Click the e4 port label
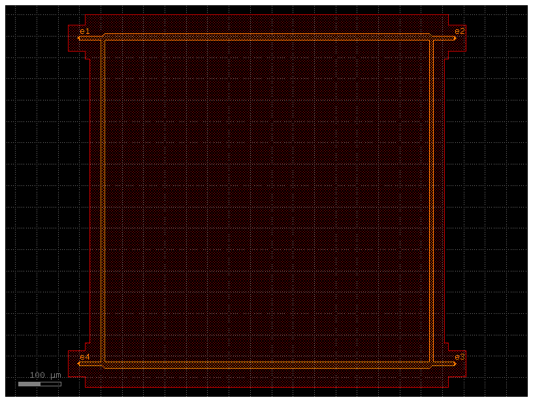Image resolution: width=533 pixels, height=402 pixels. (84, 357)
